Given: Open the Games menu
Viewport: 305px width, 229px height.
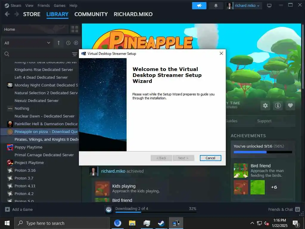Looking at the screenshot, I should (60, 5).
